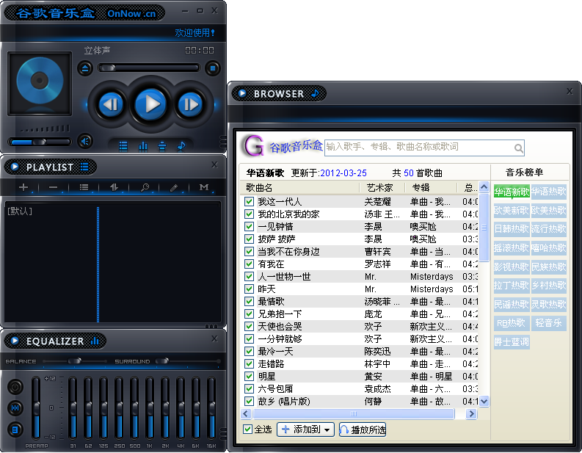Viewport: 582px width, 453px height.
Task: Open 摇滚热歌 chart
Action: (512, 247)
